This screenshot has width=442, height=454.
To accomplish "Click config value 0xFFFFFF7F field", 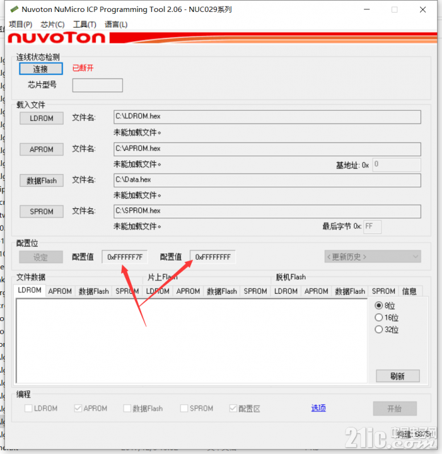I will coord(125,257).
